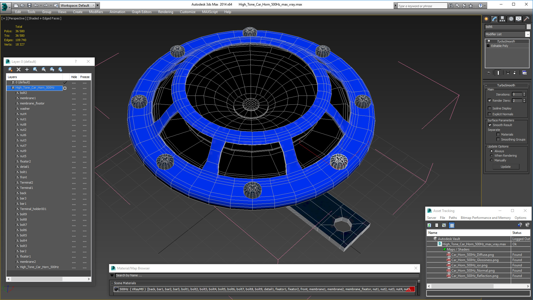Switch to the Utilities hammer tab

coord(526,19)
